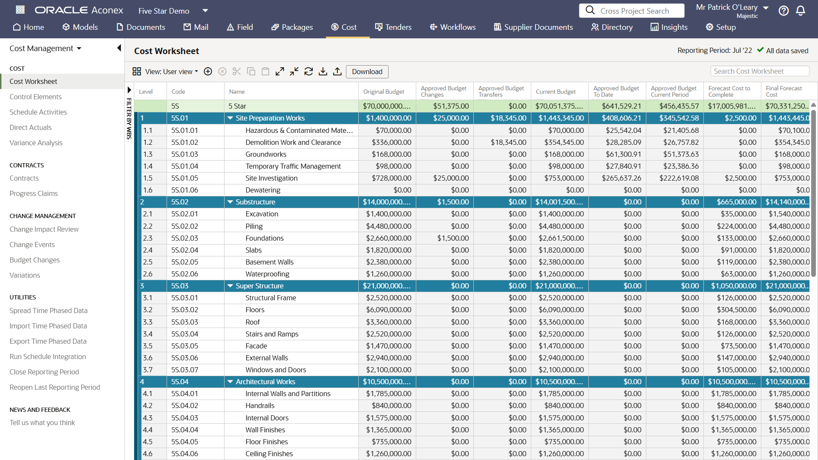Open the notifications bell
The image size is (818, 460).
(801, 11)
